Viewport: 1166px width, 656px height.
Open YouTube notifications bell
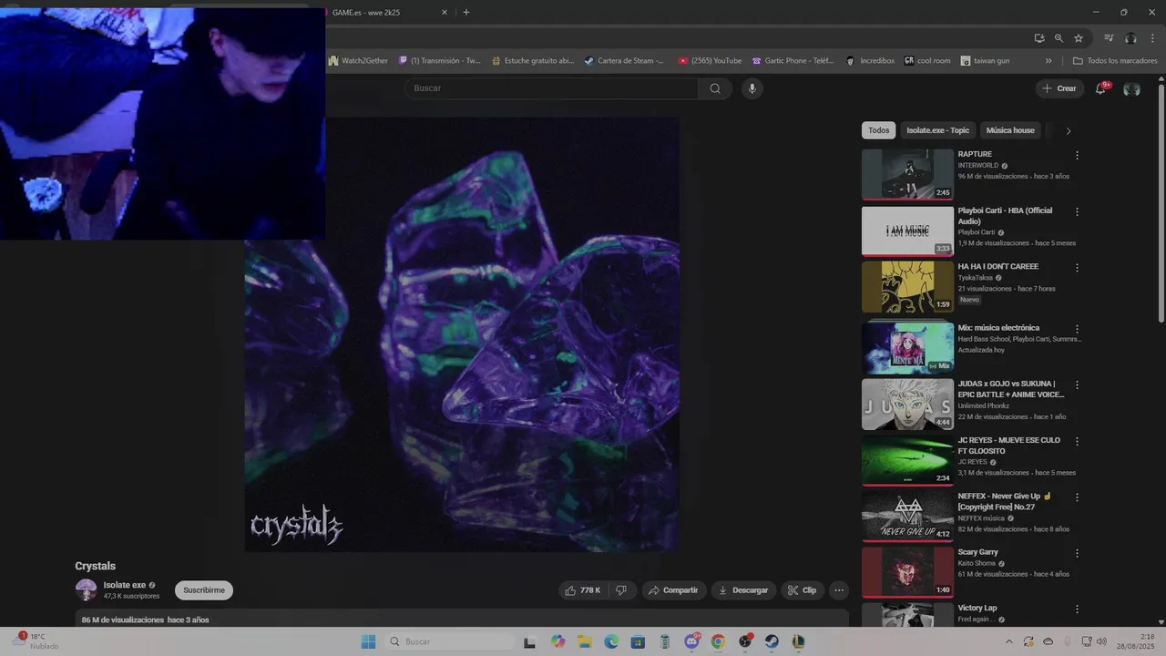(x=1100, y=88)
